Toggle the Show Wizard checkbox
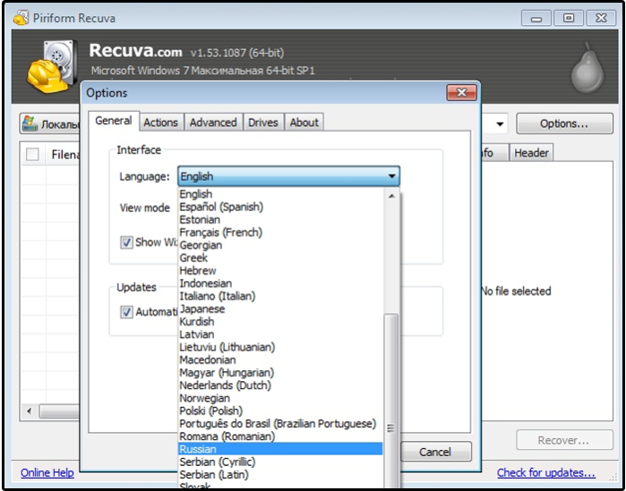This screenshot has width=626, height=491. click(126, 242)
